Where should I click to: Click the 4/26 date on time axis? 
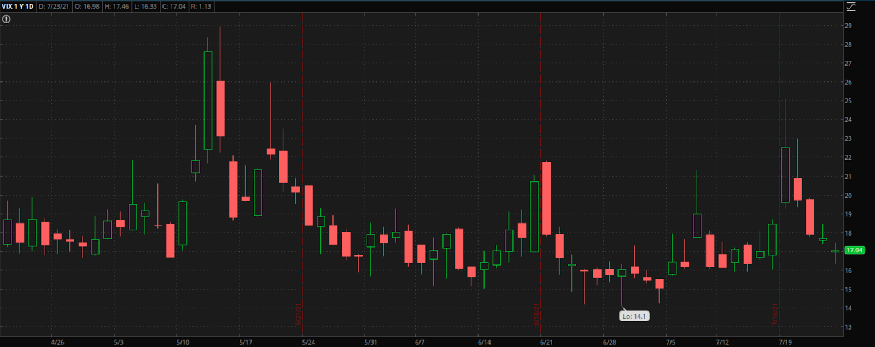[x=57, y=343]
